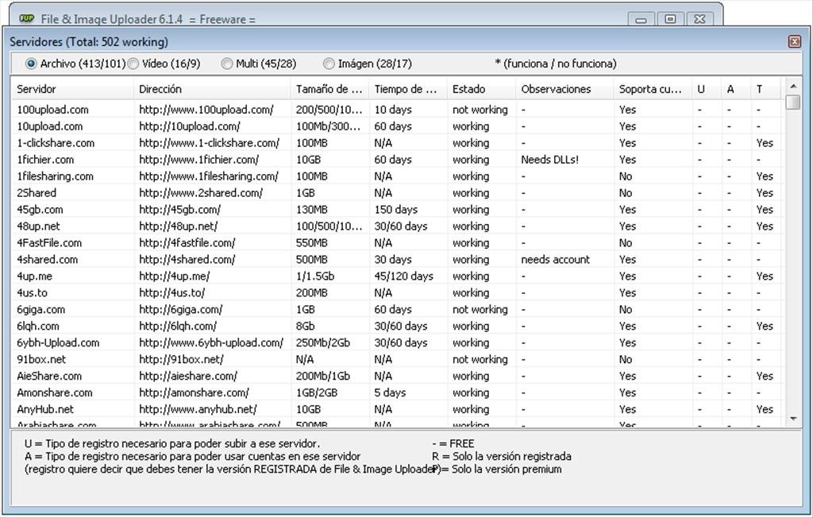813x518 pixels.
Task: Select the 1-clickshare.com server row
Action: coord(397,143)
